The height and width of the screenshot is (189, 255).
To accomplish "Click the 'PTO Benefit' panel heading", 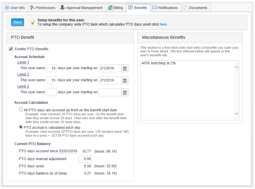I will [23, 37].
